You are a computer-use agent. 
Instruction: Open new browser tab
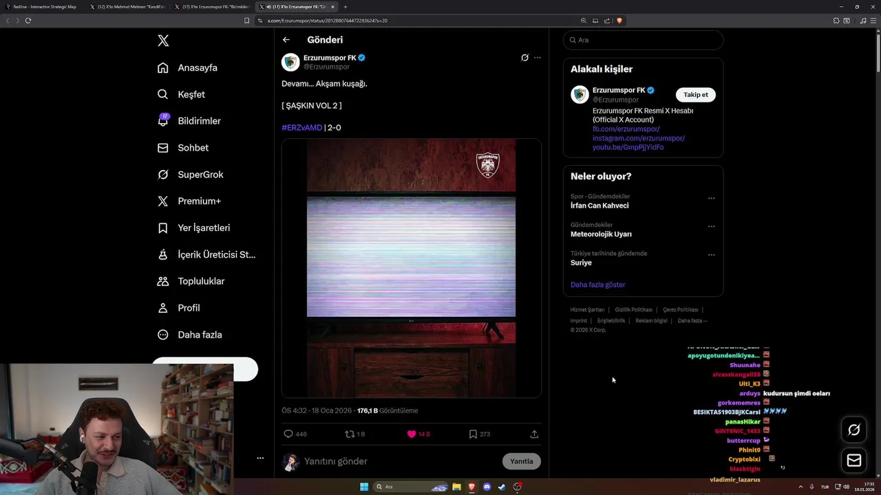(x=346, y=7)
